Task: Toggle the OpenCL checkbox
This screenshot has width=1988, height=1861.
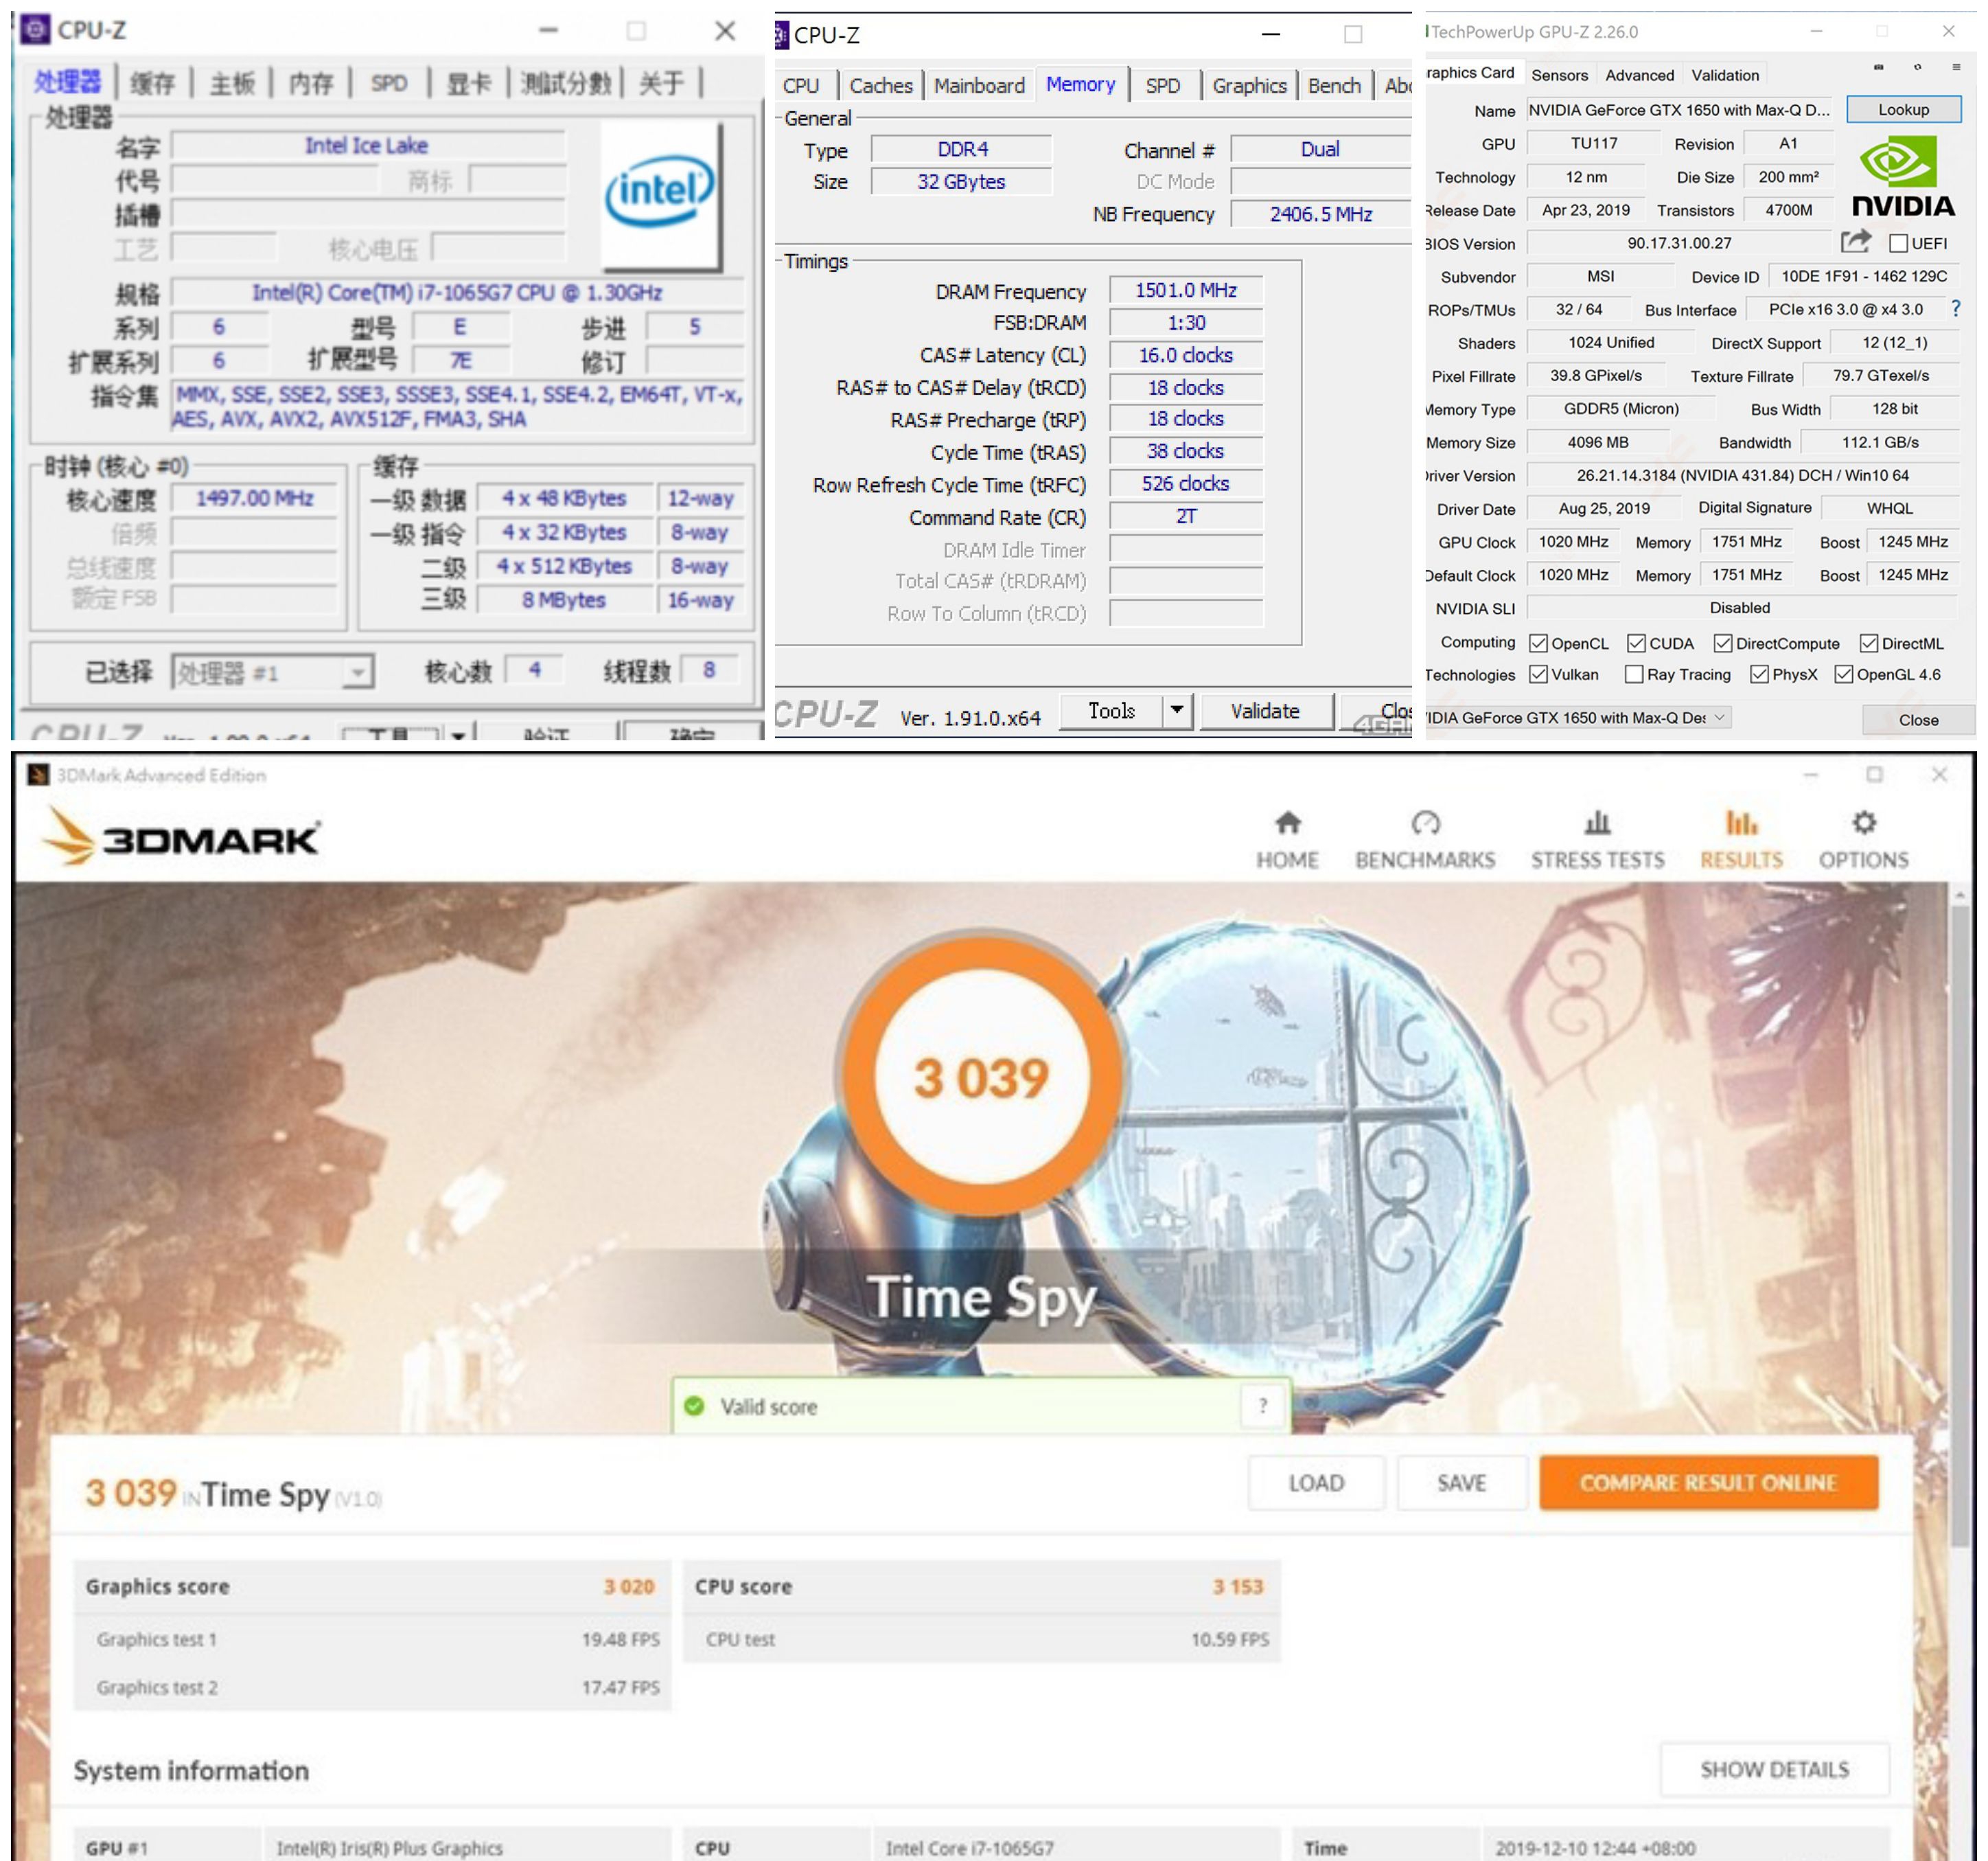Action: (x=1539, y=643)
